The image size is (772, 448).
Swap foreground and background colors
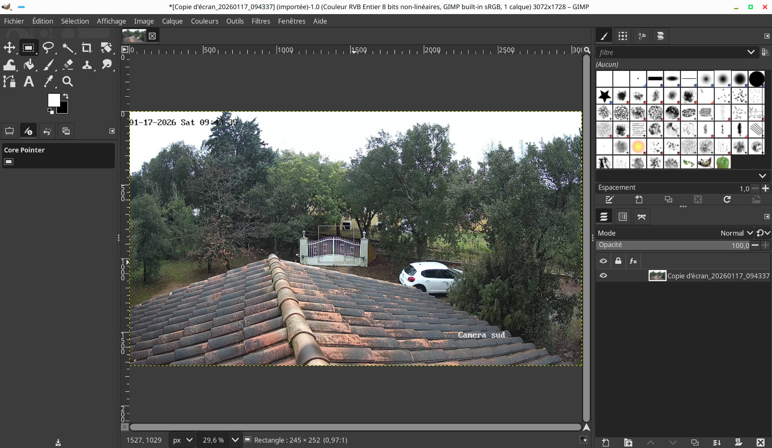pyautogui.click(x=66, y=96)
